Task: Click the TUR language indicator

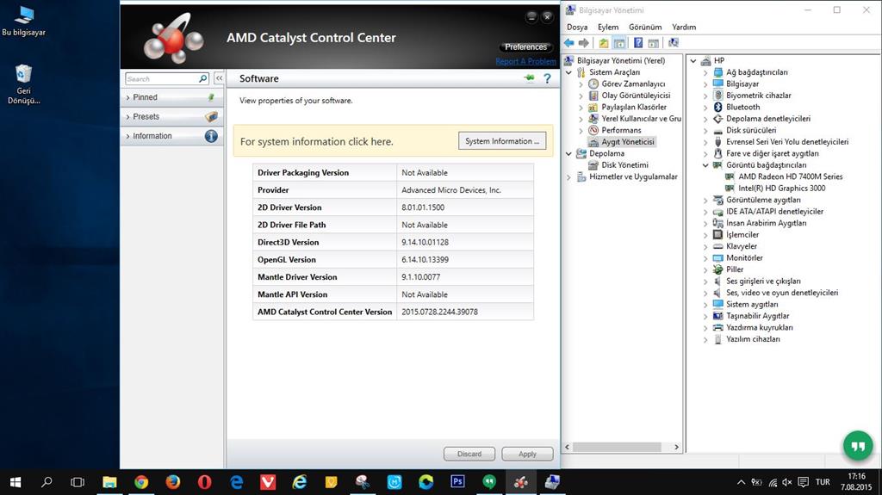Action: tap(823, 483)
